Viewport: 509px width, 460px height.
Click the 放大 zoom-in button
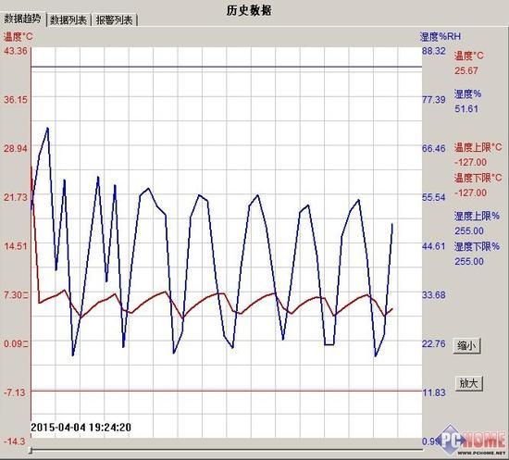469,383
